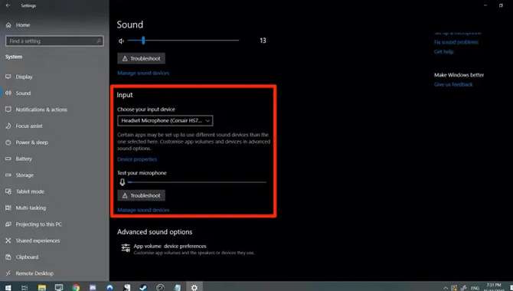Screen dimensions: 513x291
Task: Click the Settings gear on the taskbar
Action: (194, 287)
